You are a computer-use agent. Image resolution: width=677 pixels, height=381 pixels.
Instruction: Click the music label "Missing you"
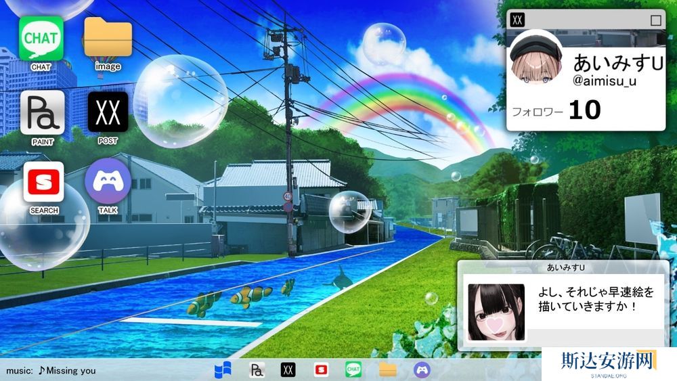coord(66,370)
